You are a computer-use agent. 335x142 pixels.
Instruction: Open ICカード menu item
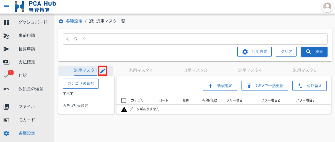tap(27, 120)
